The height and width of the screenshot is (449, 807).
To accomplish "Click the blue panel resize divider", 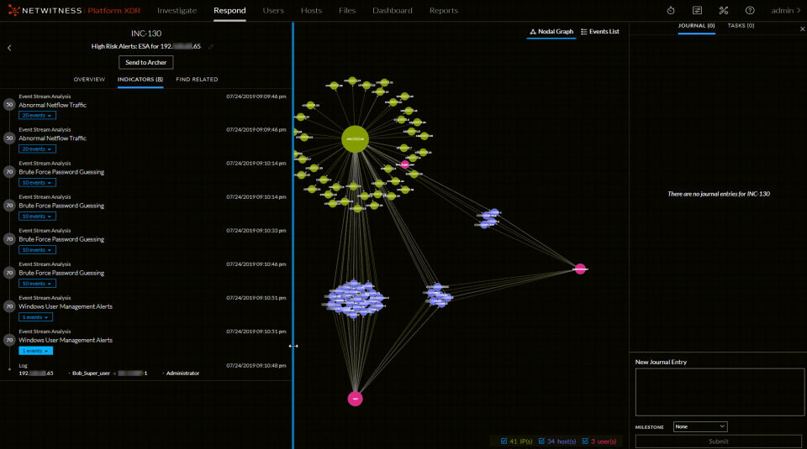I will 293,235.
